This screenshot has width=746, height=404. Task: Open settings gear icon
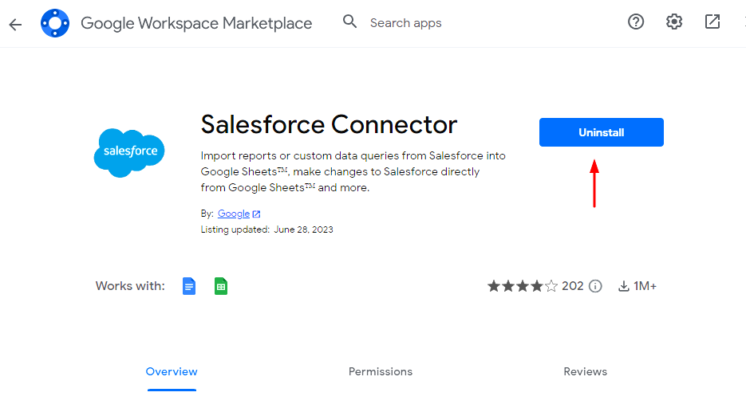pos(673,22)
